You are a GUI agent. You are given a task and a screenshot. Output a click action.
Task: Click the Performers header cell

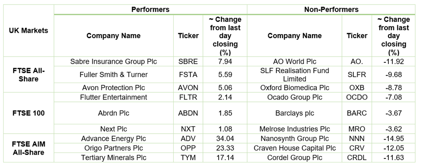coord(150,9)
